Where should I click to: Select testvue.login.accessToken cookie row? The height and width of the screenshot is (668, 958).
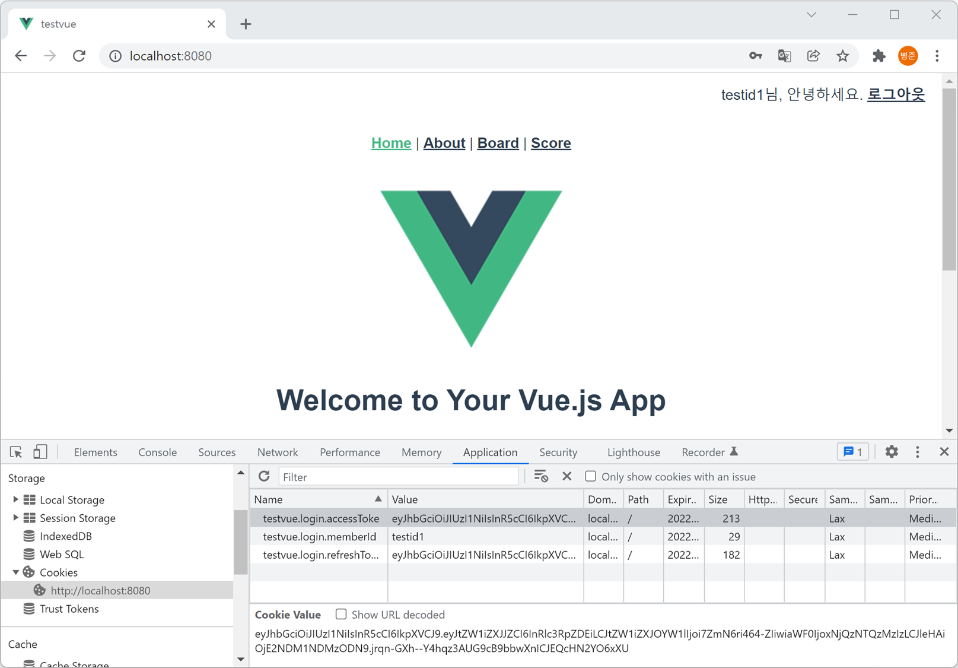[x=603, y=518]
